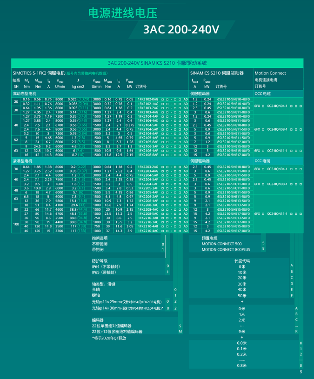The width and height of the screenshot is (314, 379).
Task: Click the heading "电源进线电压"
Action: pyautogui.click(x=122, y=13)
